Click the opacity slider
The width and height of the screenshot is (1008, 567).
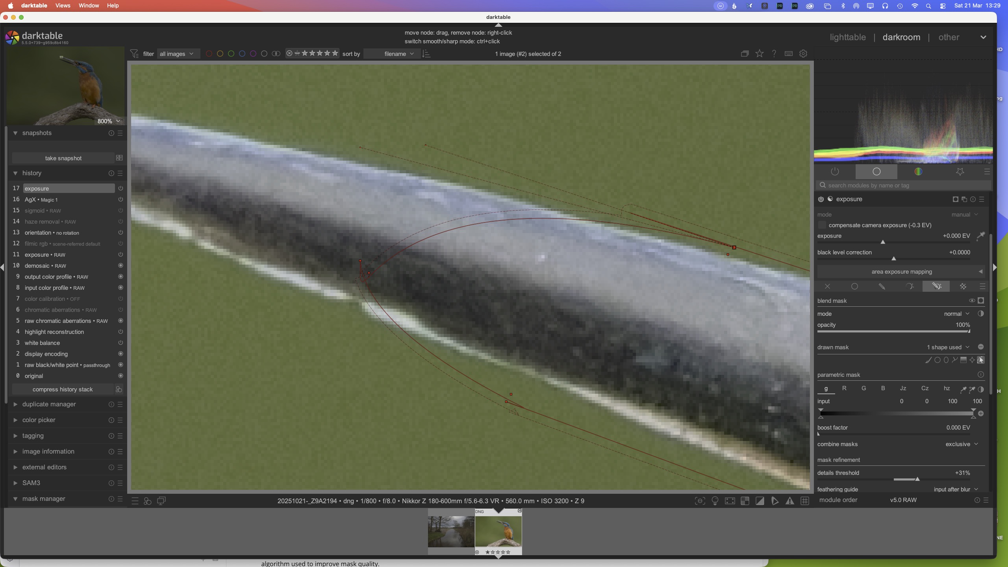[893, 331]
